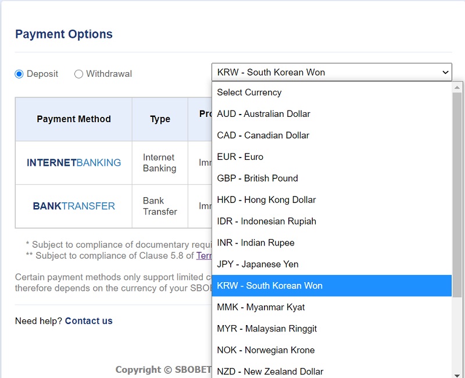This screenshot has width=465, height=378.
Task: Click the BANKTRANSFER payment method logo
Action: [x=74, y=206]
